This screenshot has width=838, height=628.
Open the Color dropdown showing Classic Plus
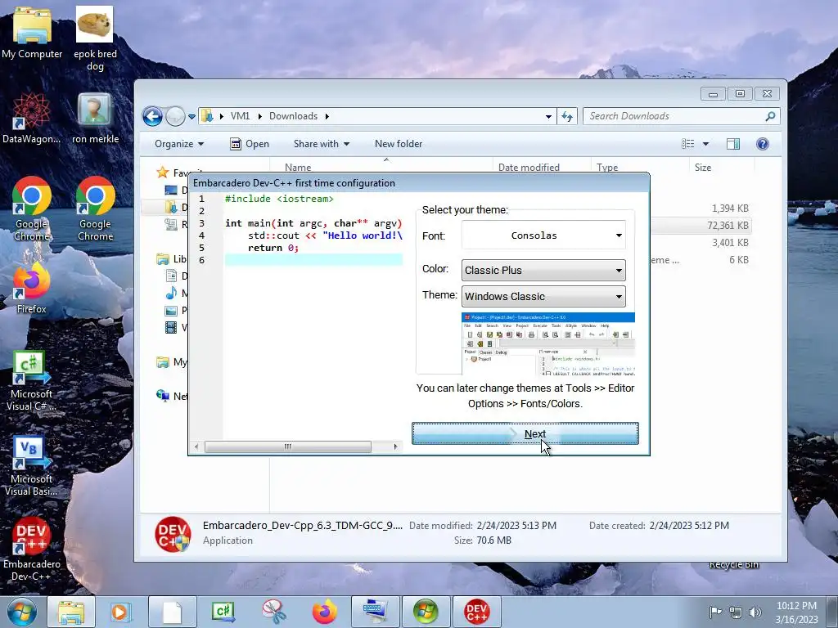(543, 270)
